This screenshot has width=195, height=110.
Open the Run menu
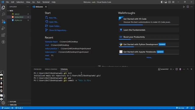click(39, 2)
